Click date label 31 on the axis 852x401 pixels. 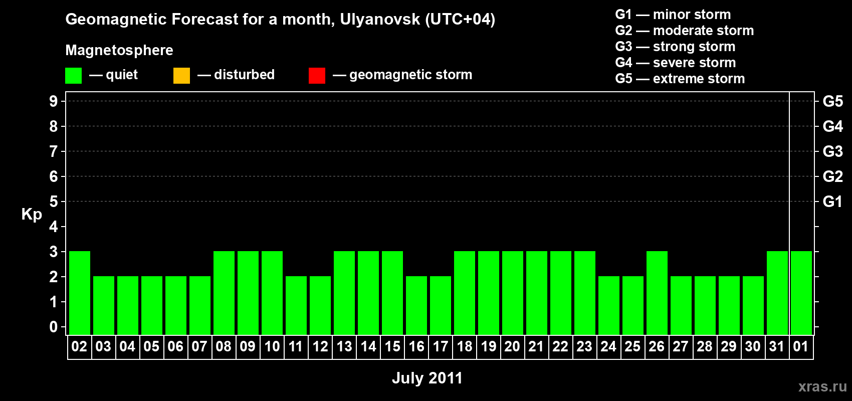[x=777, y=346]
